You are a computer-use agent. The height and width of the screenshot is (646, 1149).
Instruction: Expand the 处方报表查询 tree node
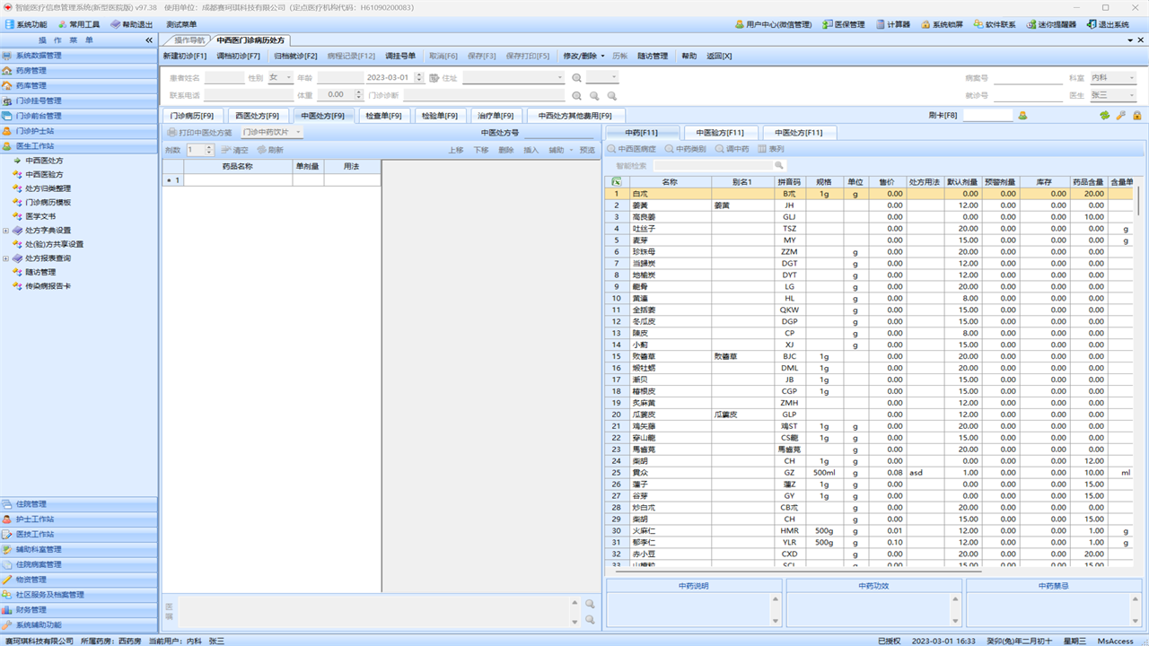click(x=6, y=258)
